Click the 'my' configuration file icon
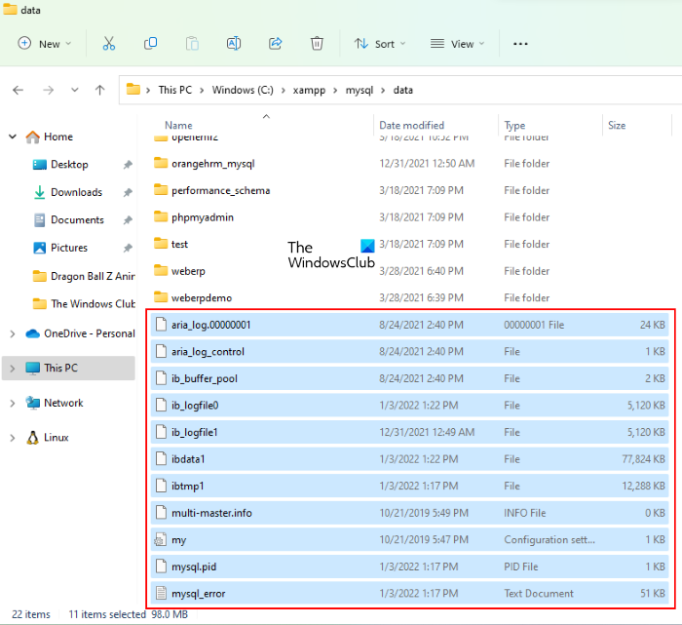Image resolution: width=682 pixels, height=625 pixels. click(x=161, y=540)
